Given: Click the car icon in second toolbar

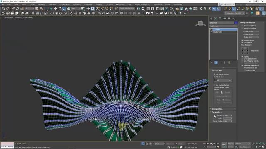Looking at the screenshot, I should pos(108,13).
